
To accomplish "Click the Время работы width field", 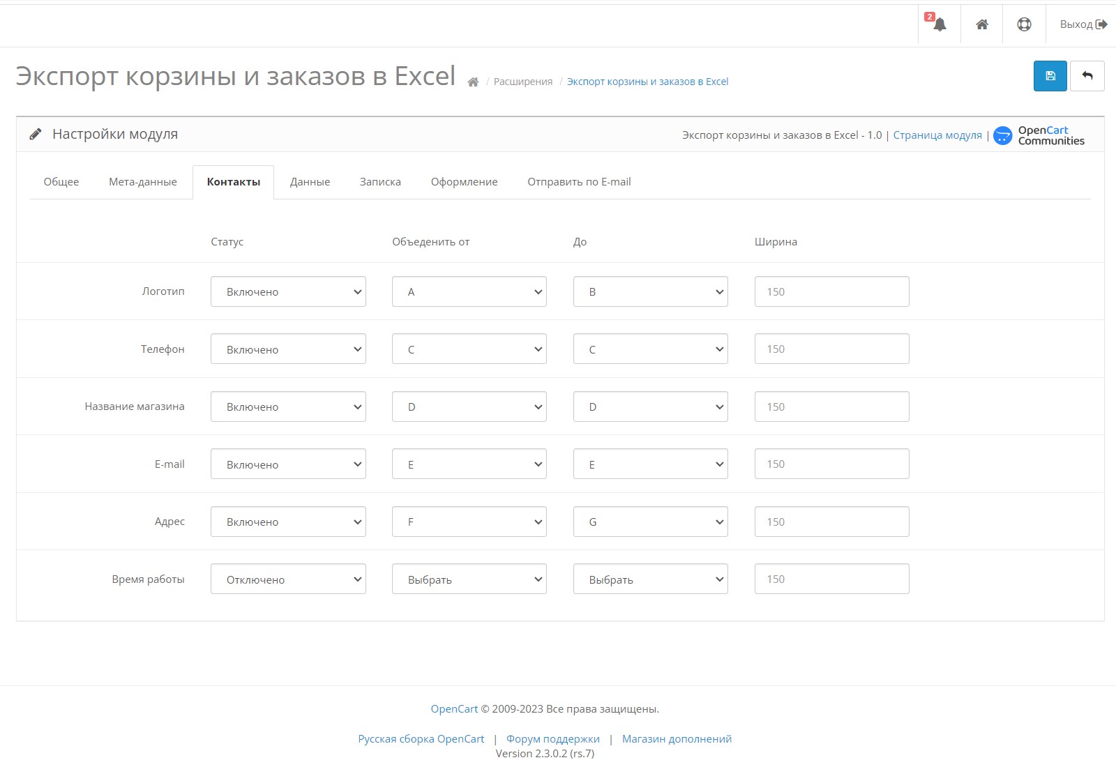I will pos(832,579).
